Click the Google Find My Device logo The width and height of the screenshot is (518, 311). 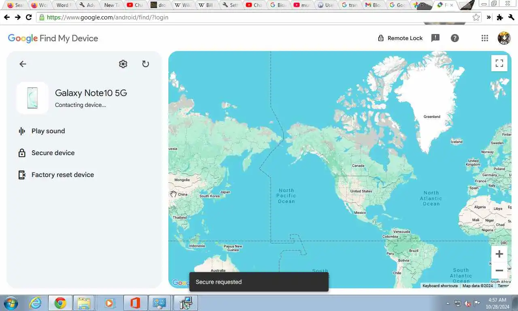pyautogui.click(x=53, y=38)
